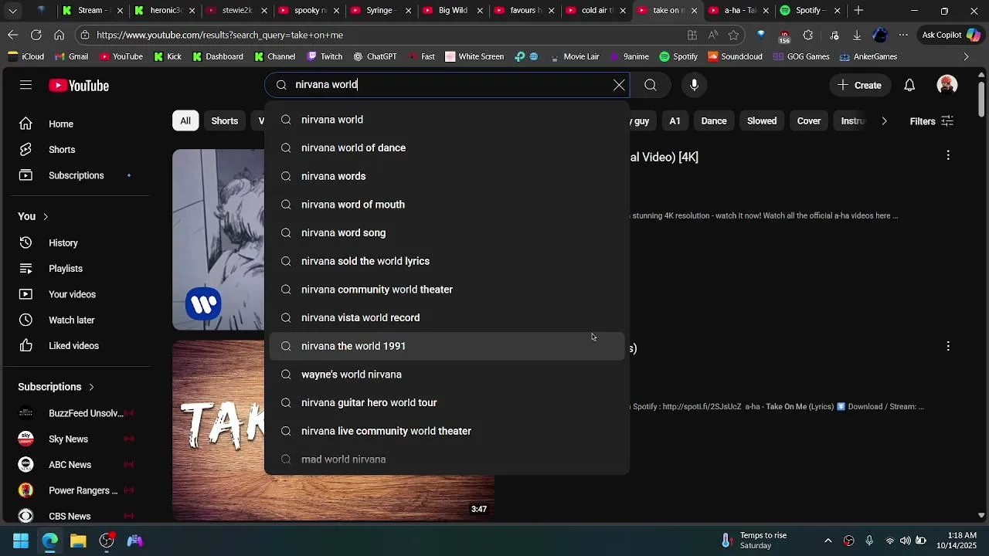Reload the page with the refresh icon
This screenshot has width=989, height=556.
pos(36,35)
